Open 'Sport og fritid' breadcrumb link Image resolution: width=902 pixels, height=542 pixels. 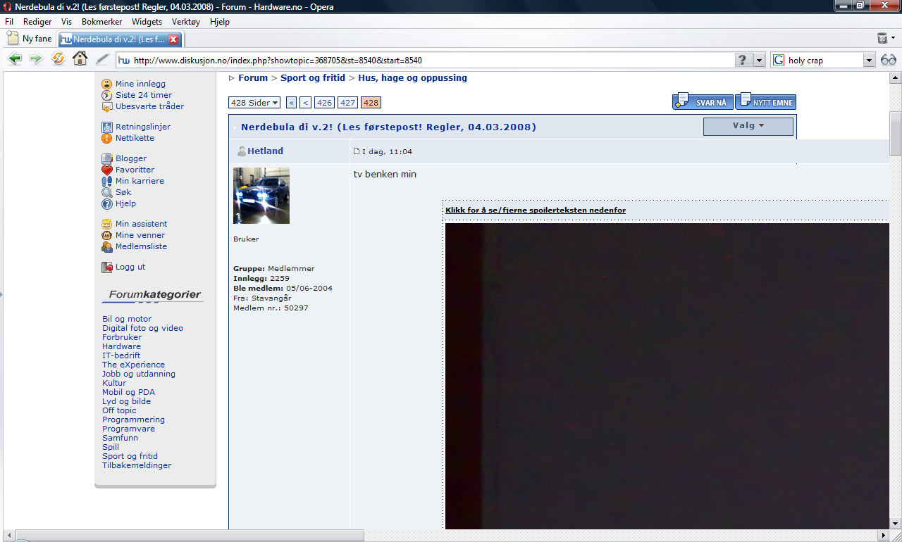pyautogui.click(x=313, y=78)
